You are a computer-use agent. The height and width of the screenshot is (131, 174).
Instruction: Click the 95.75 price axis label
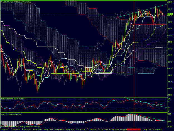coord(170,95)
